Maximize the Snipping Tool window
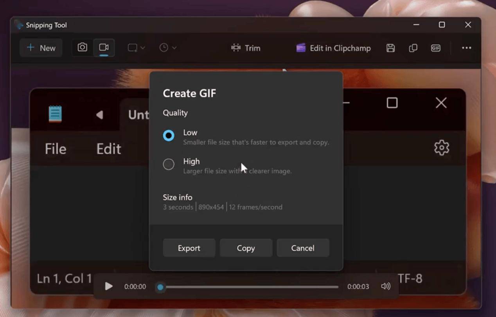496x317 pixels. [x=442, y=25]
